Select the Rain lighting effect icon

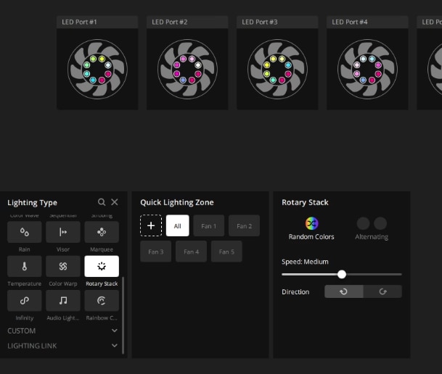click(x=25, y=232)
